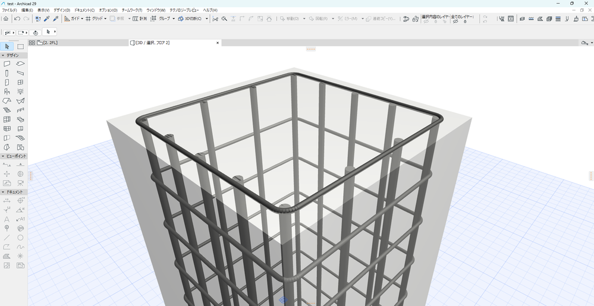The image size is (594, 306).
Task: Inject parameters with the syringe icon
Action: coord(56,18)
